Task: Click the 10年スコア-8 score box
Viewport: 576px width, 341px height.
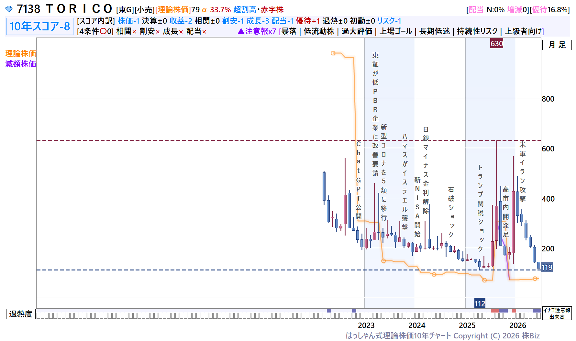Action: click(x=40, y=26)
